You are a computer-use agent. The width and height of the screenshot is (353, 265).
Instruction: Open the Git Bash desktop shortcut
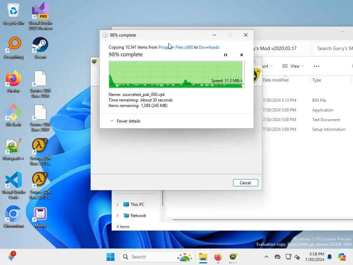click(13, 115)
